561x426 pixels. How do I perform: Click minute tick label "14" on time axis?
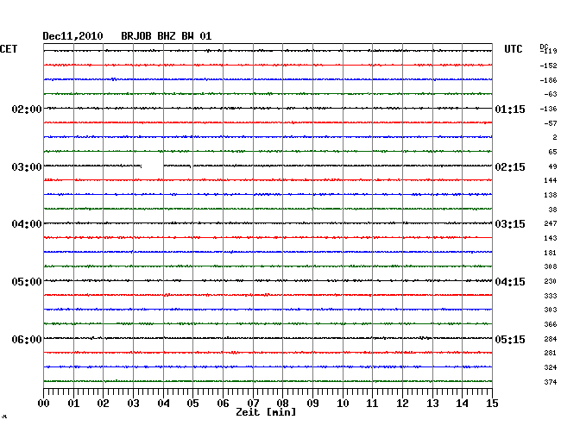click(x=462, y=404)
